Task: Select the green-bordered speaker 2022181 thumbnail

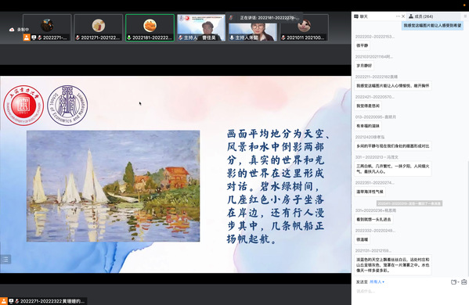Action: (x=150, y=27)
